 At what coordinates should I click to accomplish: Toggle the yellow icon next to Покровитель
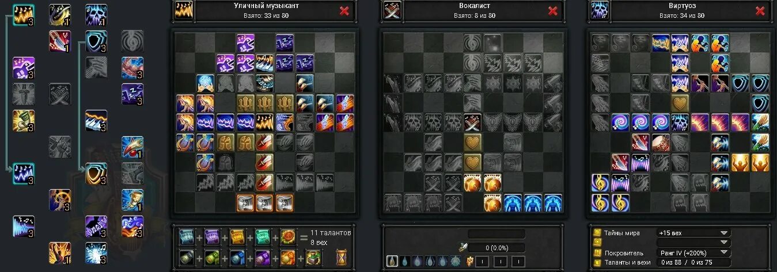point(597,252)
